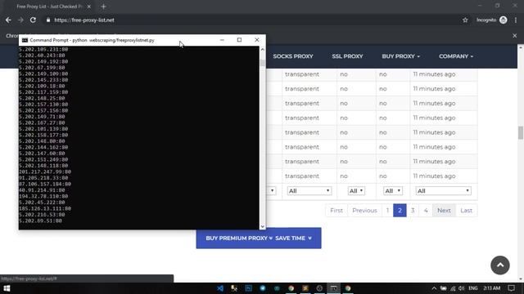Click the Command Prompt scrollbar thumb

(x=262, y=63)
